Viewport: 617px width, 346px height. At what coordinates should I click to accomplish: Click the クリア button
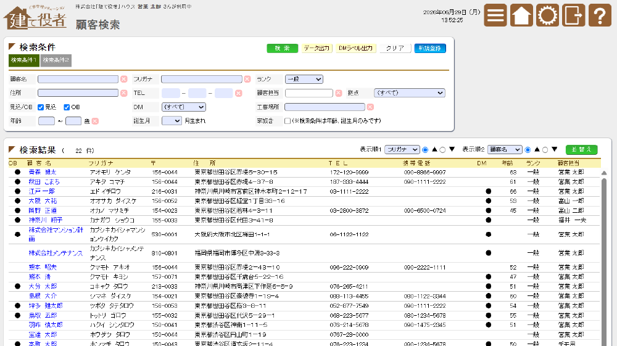tap(395, 48)
